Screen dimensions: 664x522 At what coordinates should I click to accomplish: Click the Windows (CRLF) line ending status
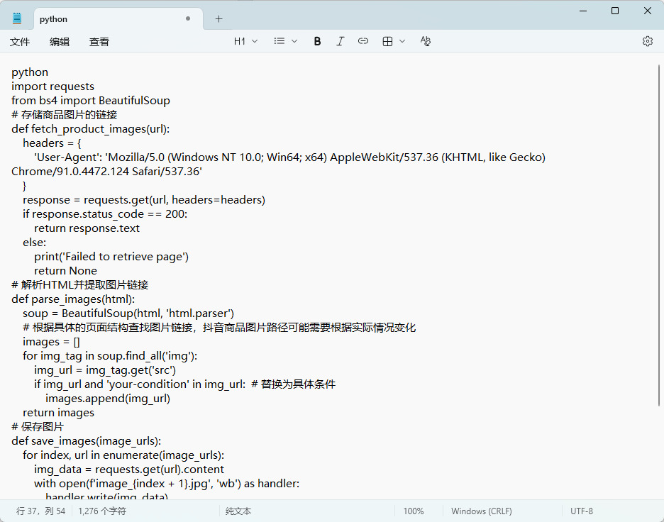[482, 511]
